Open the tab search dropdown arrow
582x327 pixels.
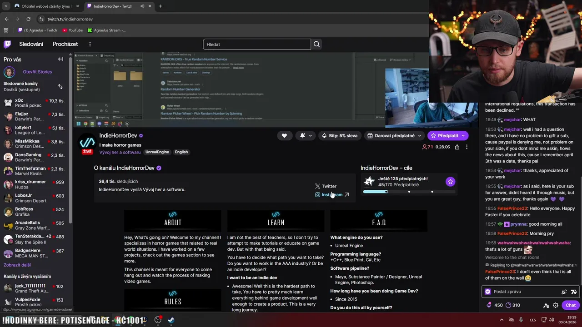point(5,6)
